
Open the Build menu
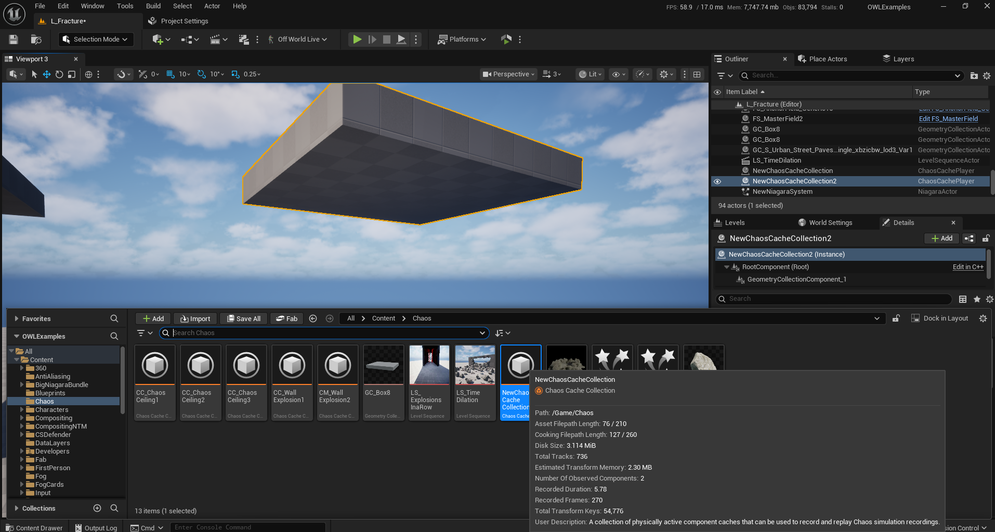[x=153, y=6]
